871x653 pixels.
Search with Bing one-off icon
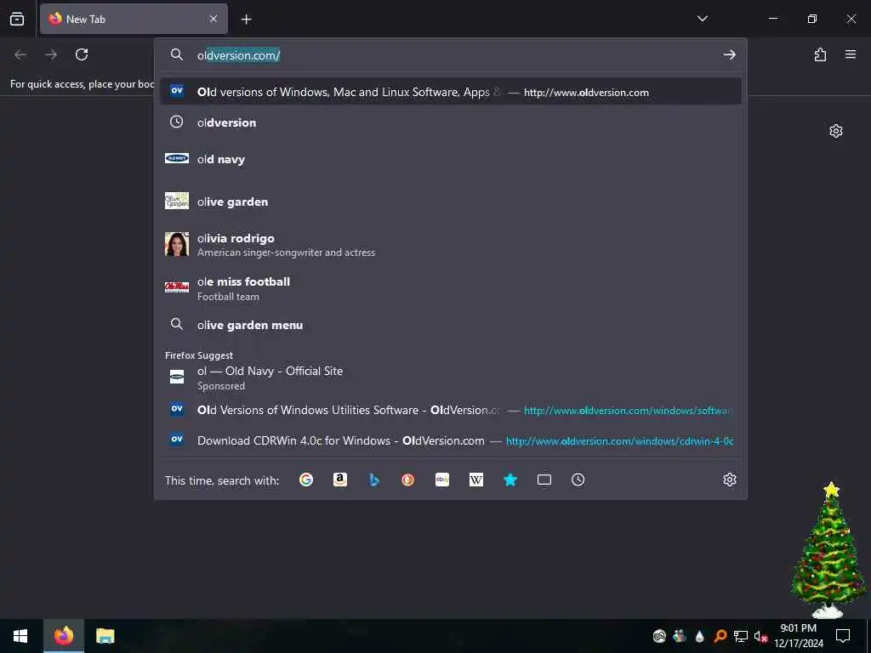[x=374, y=480]
